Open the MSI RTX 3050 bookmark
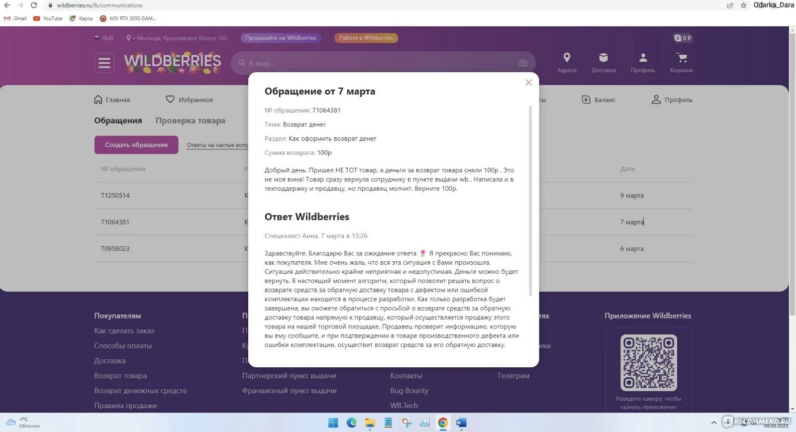Screen dimensions: 796x432 click(x=128, y=18)
